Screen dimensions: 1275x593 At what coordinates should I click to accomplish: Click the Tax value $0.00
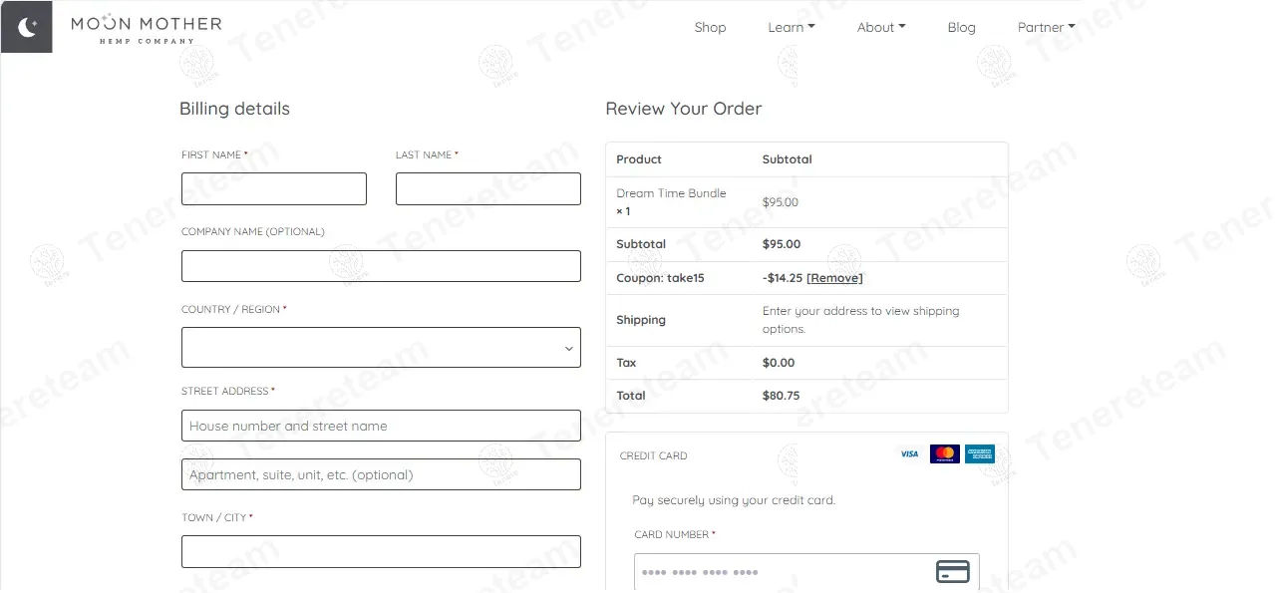(x=779, y=363)
